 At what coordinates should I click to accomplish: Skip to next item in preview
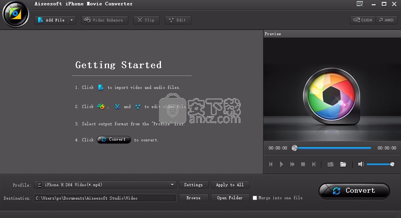pos(314,164)
